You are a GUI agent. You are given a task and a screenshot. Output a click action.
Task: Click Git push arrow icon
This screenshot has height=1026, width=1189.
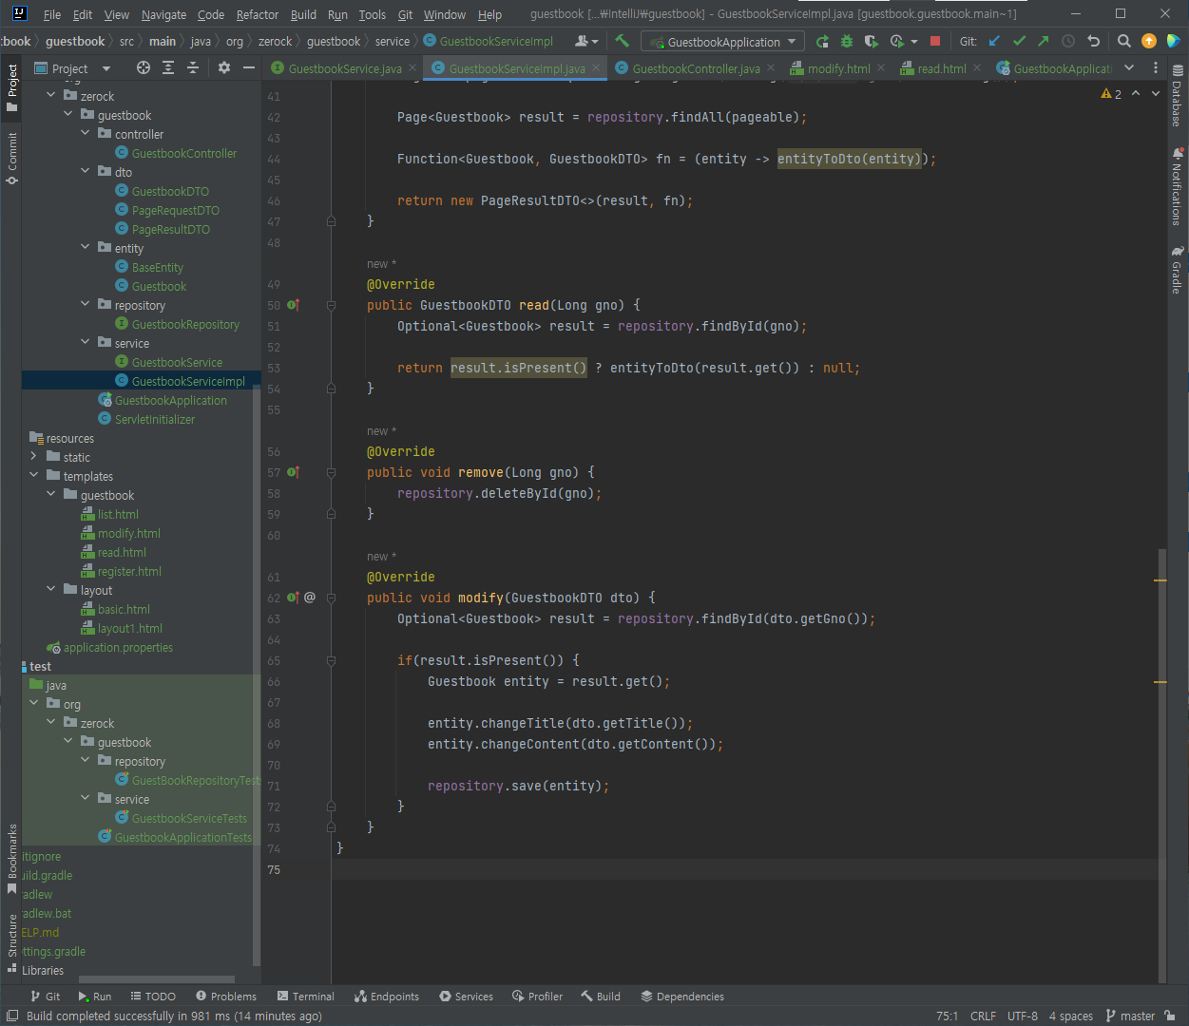click(1044, 41)
